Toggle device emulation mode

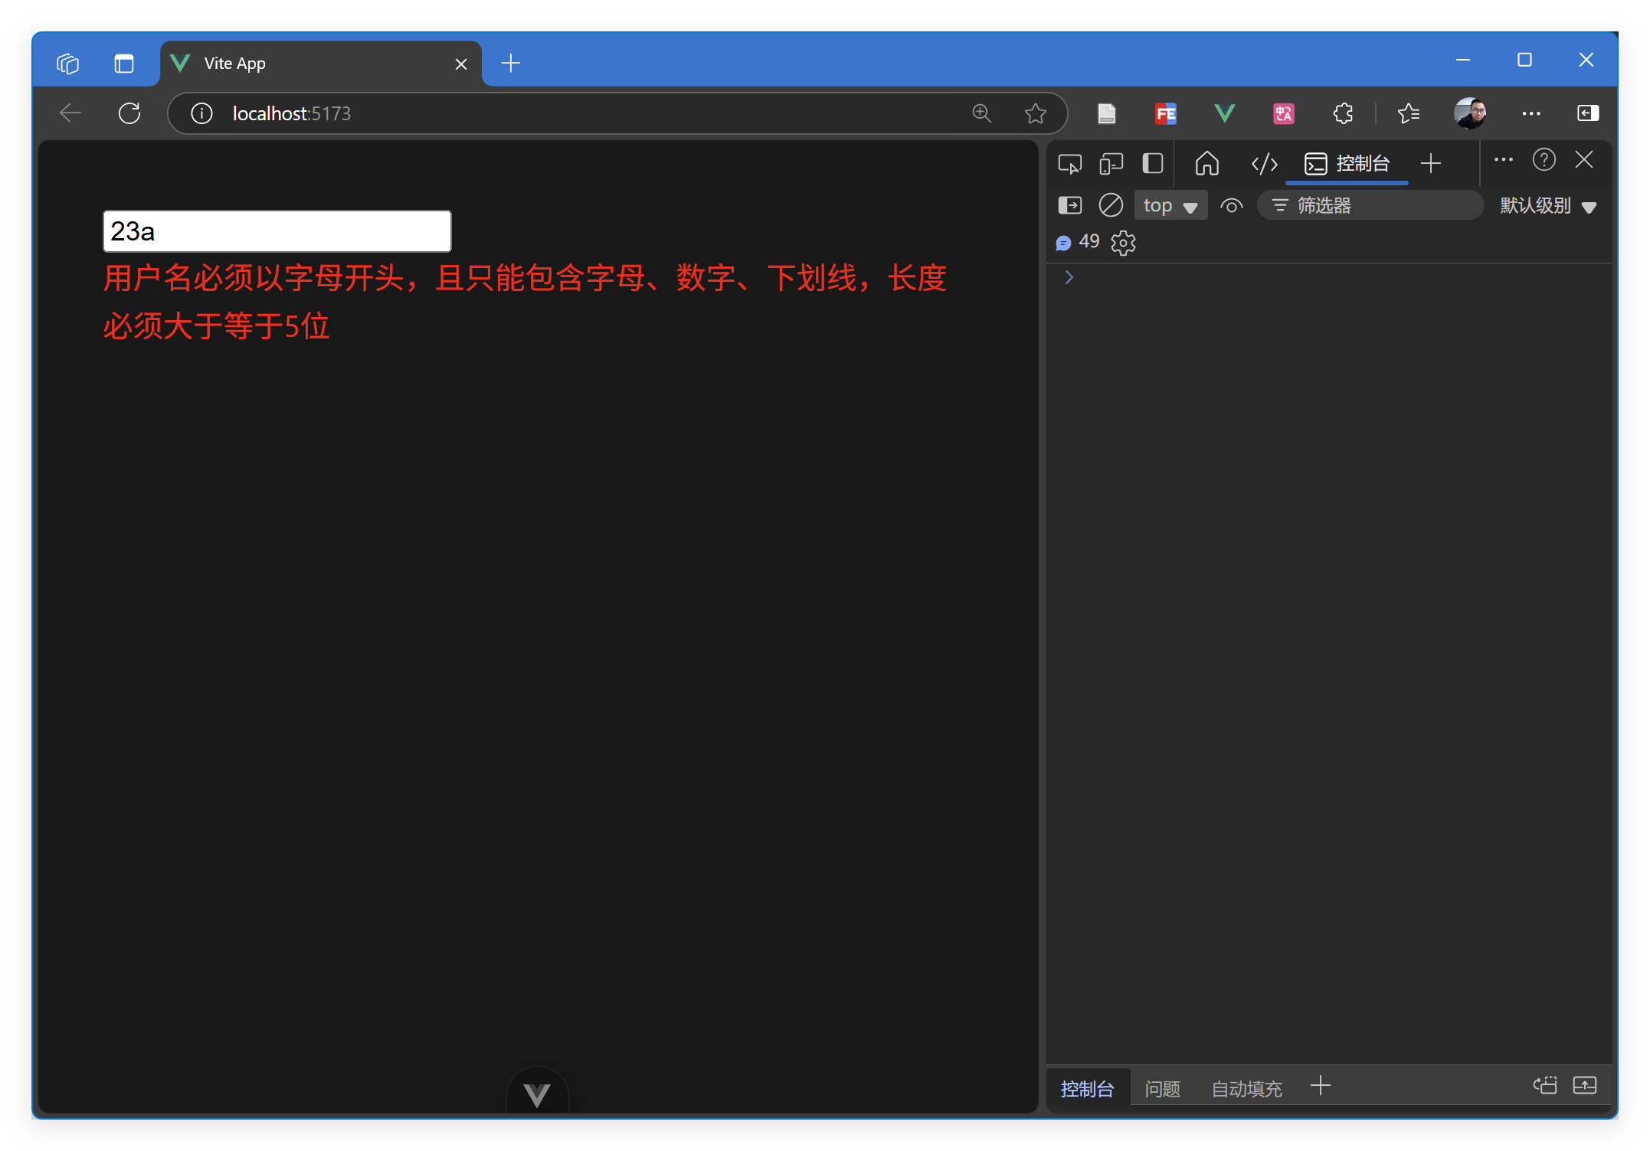[1111, 163]
